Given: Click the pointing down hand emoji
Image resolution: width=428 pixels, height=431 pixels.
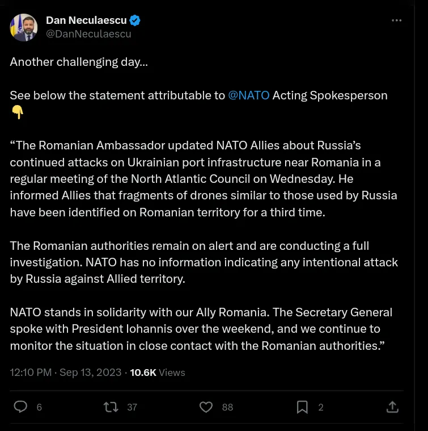Looking at the screenshot, I should (18, 112).
